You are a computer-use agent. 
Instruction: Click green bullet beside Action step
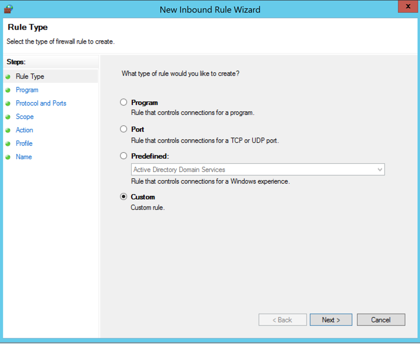(x=8, y=130)
